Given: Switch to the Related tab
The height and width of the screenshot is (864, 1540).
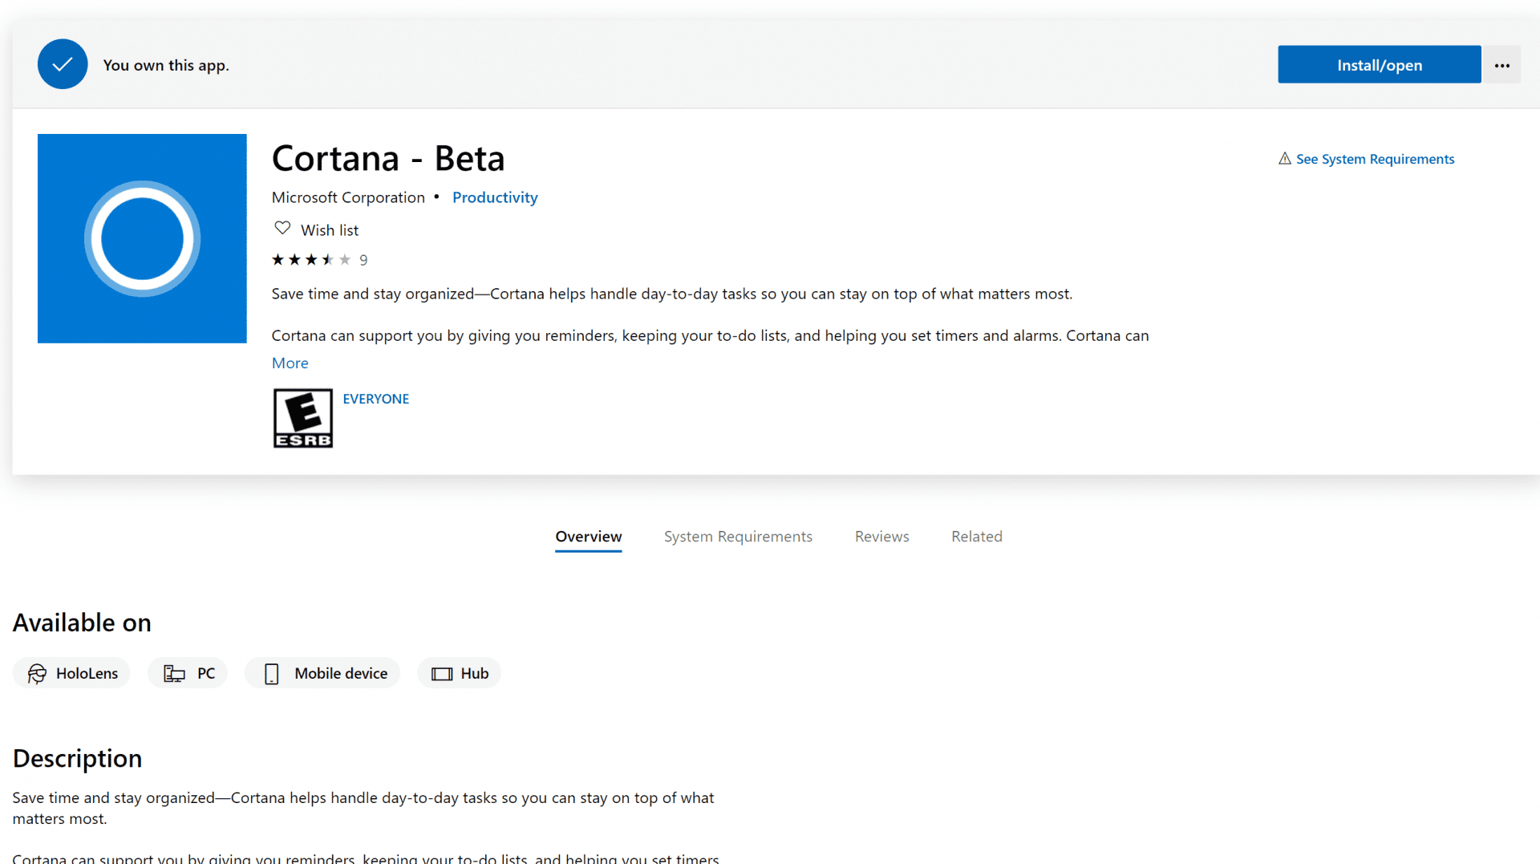Looking at the screenshot, I should [976, 536].
